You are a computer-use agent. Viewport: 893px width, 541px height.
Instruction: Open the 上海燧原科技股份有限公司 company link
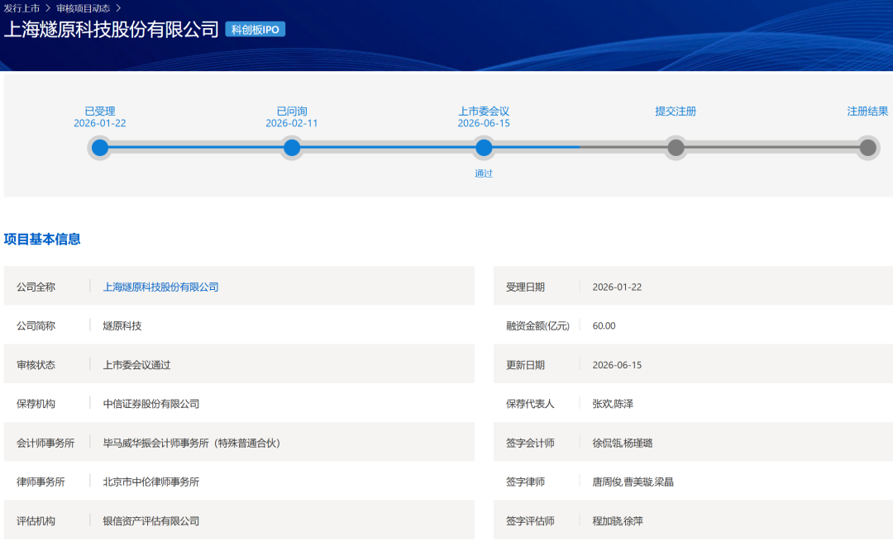point(160,287)
